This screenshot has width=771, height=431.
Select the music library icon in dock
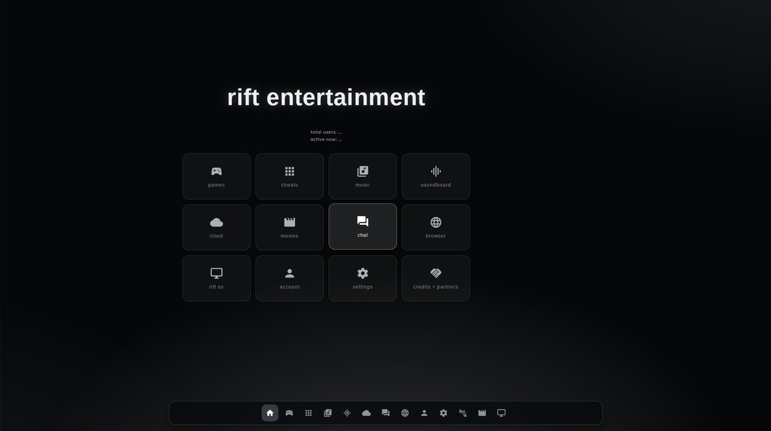328,413
